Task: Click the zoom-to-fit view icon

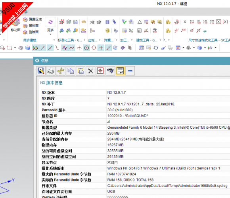Action: point(142,48)
